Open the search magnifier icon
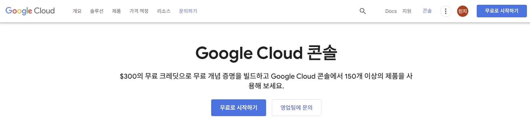Image resolution: width=530 pixels, height=136 pixels. coord(363,11)
